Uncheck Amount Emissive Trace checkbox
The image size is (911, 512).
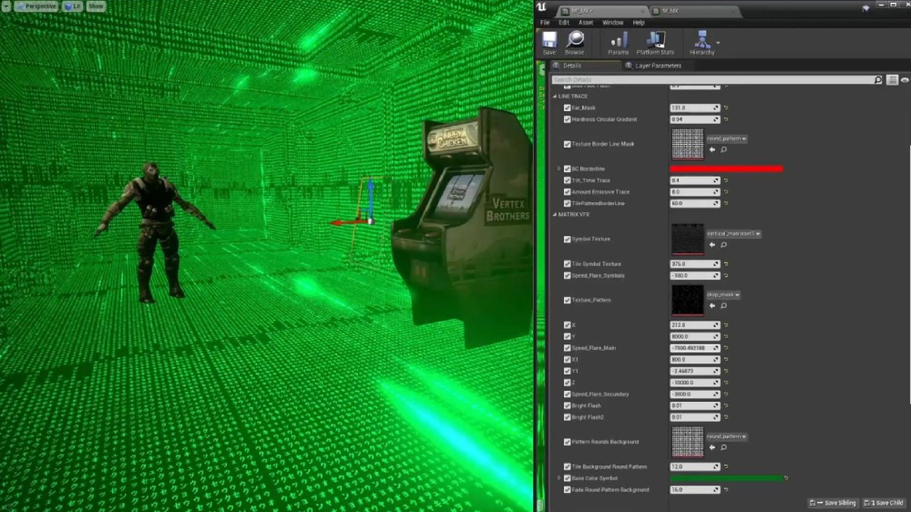point(567,192)
